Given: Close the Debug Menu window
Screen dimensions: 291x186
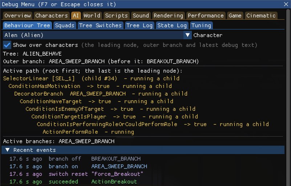Looking at the screenshot, I should [x=286, y=4].
